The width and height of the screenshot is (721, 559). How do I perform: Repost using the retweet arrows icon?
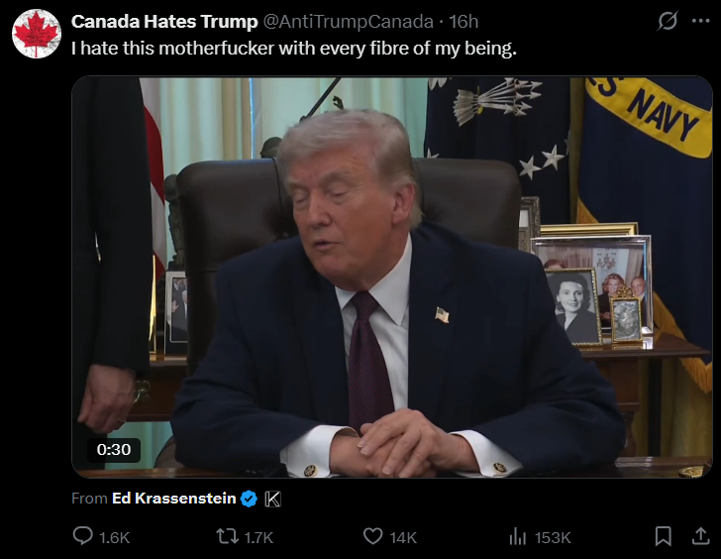point(227,536)
